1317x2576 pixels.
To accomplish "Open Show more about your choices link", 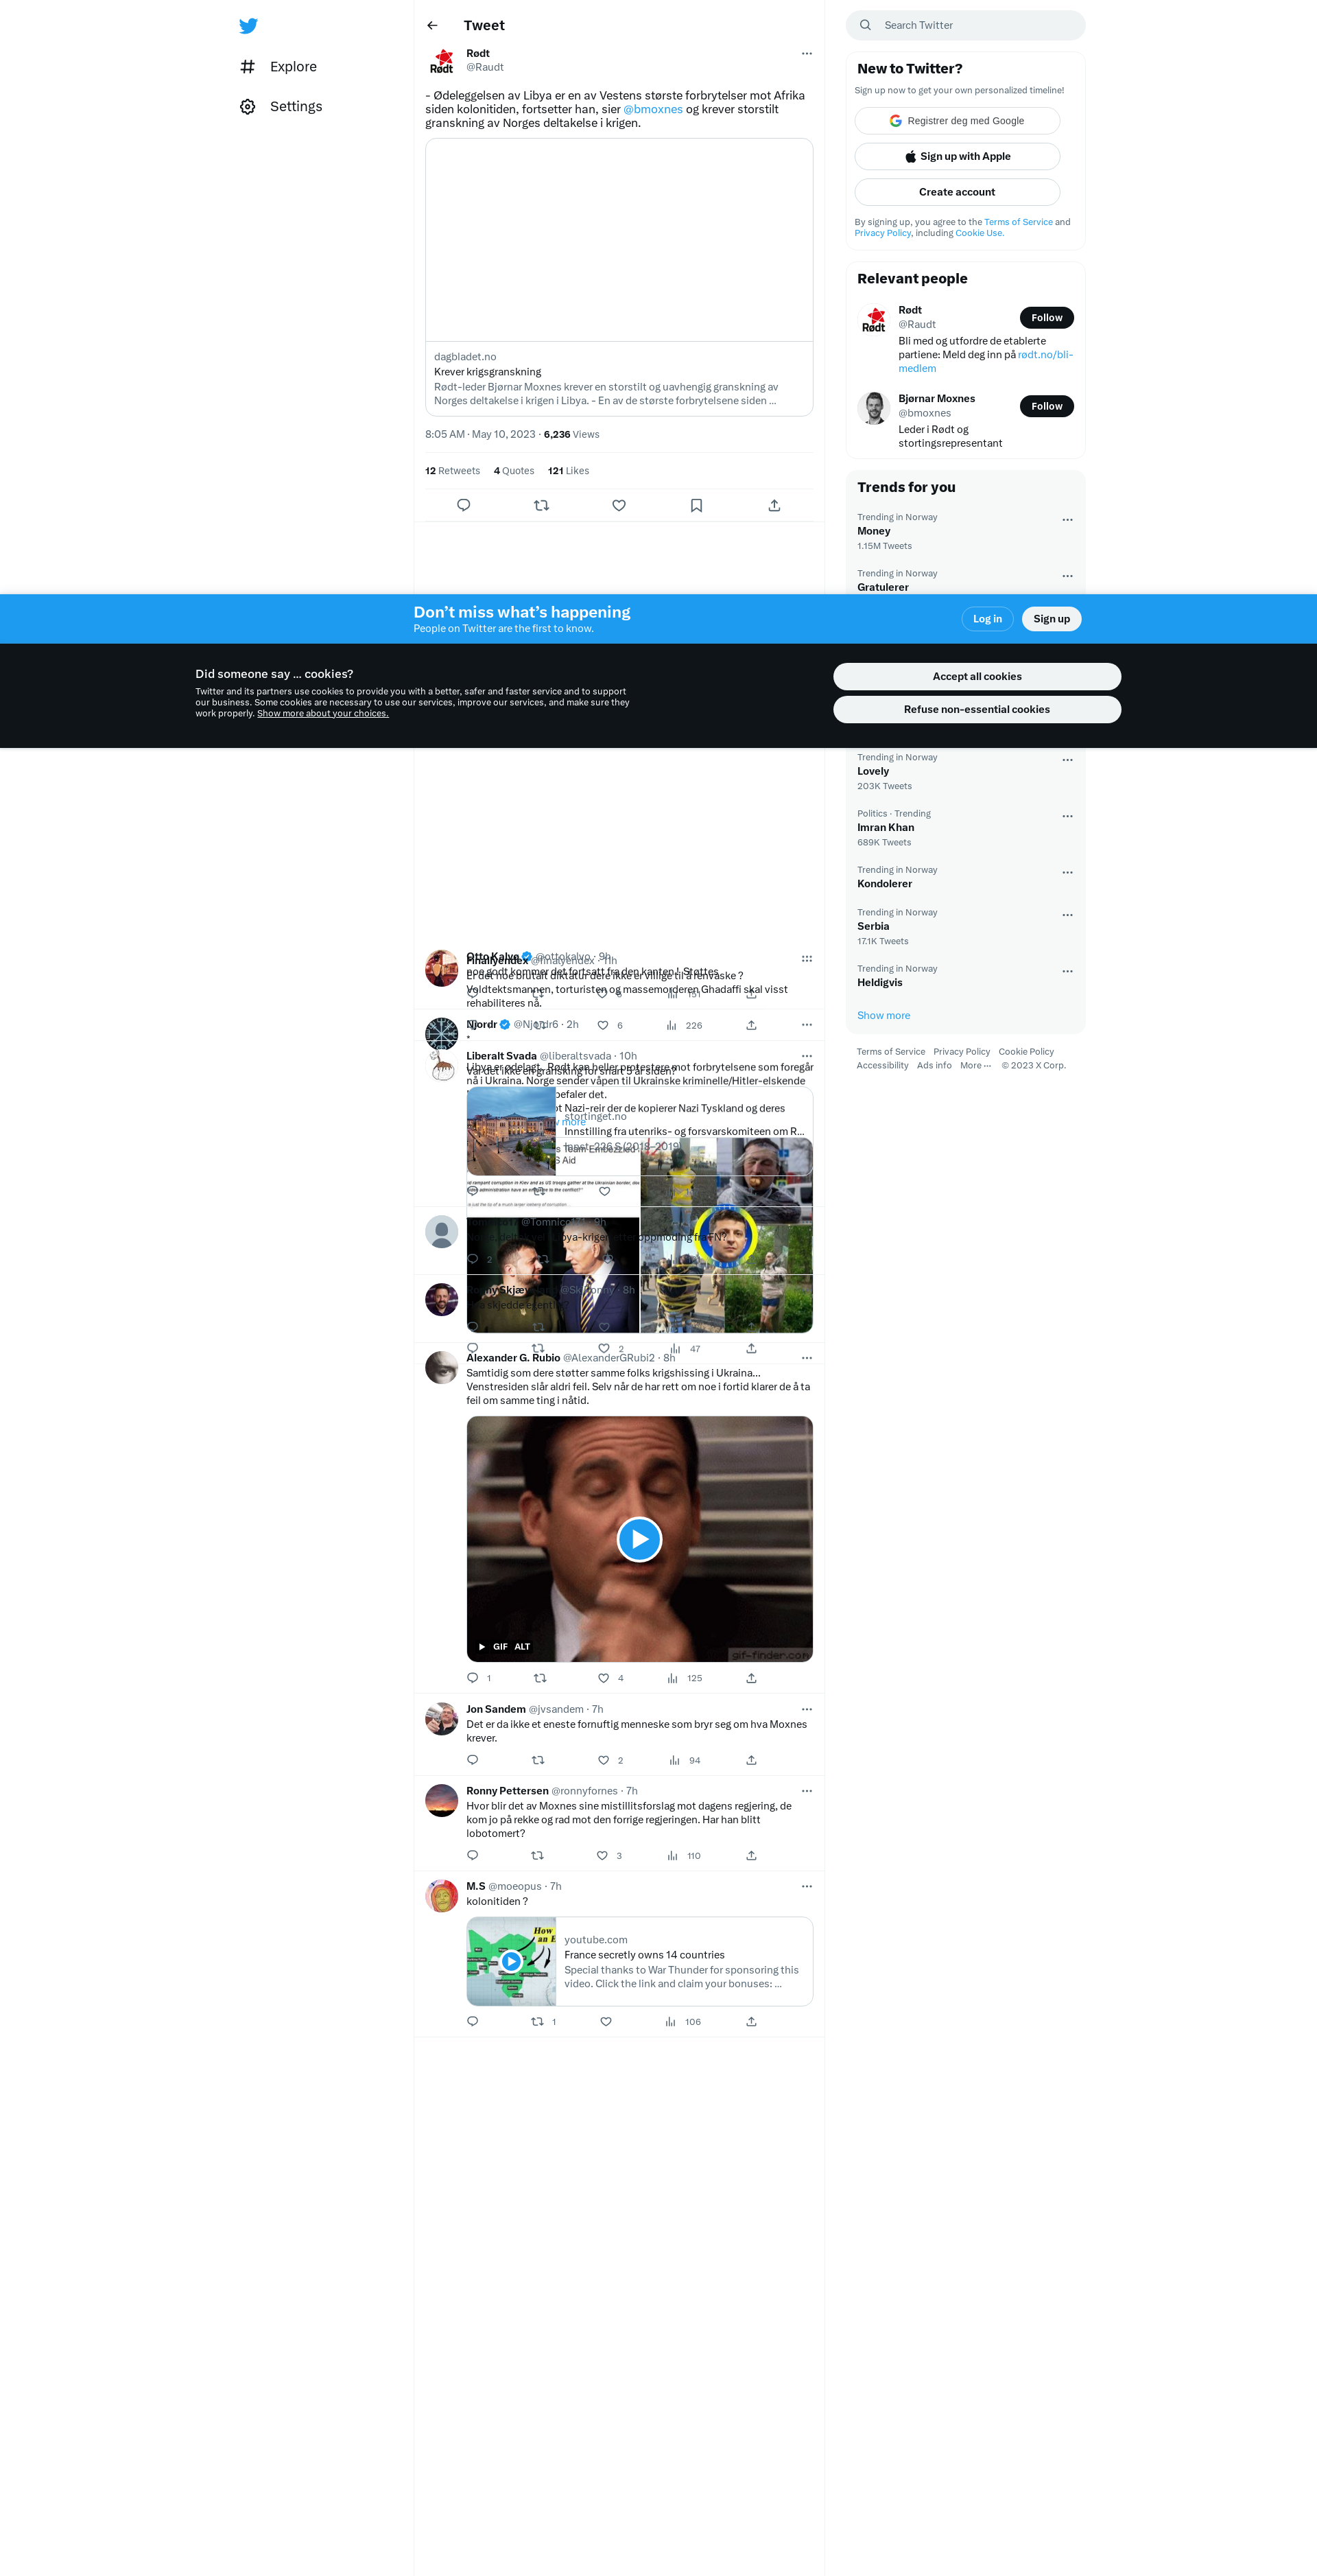I will 323,714.
